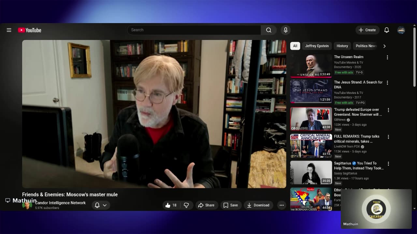Click the TV-PG rating badge

(360, 103)
